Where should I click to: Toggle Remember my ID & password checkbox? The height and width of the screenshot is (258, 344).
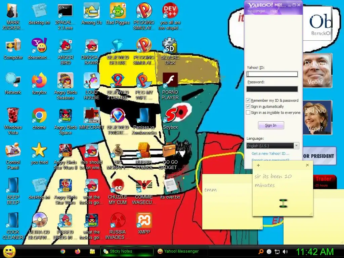248,100
